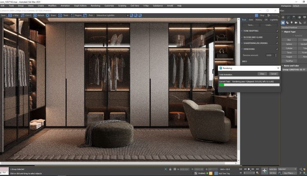Click the Current Task render progress bar

pyautogui.click(x=249, y=85)
